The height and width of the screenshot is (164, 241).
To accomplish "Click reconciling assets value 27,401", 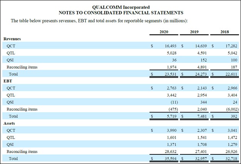I will coord(201,152).
